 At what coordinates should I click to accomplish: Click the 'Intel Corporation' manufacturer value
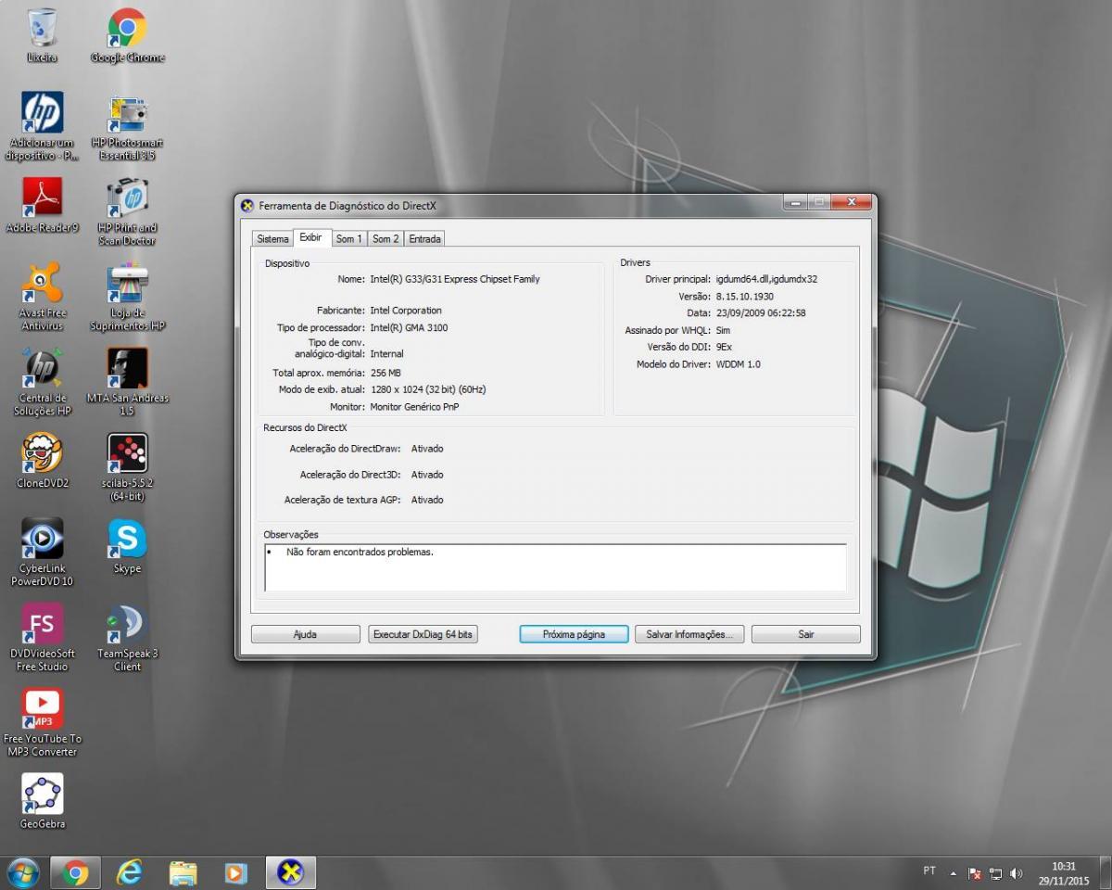406,311
